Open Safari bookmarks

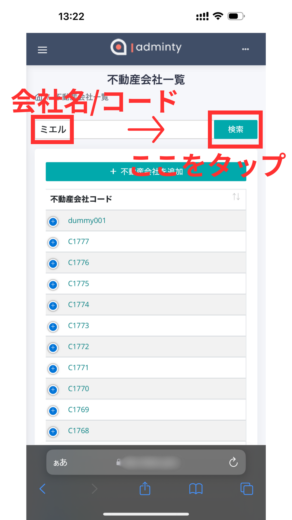tap(196, 489)
